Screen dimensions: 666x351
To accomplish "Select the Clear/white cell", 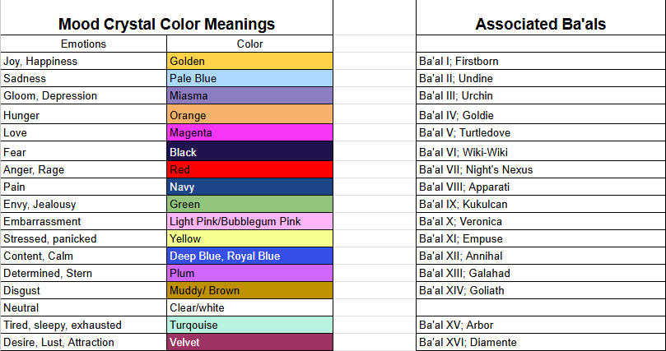I will [x=249, y=307].
